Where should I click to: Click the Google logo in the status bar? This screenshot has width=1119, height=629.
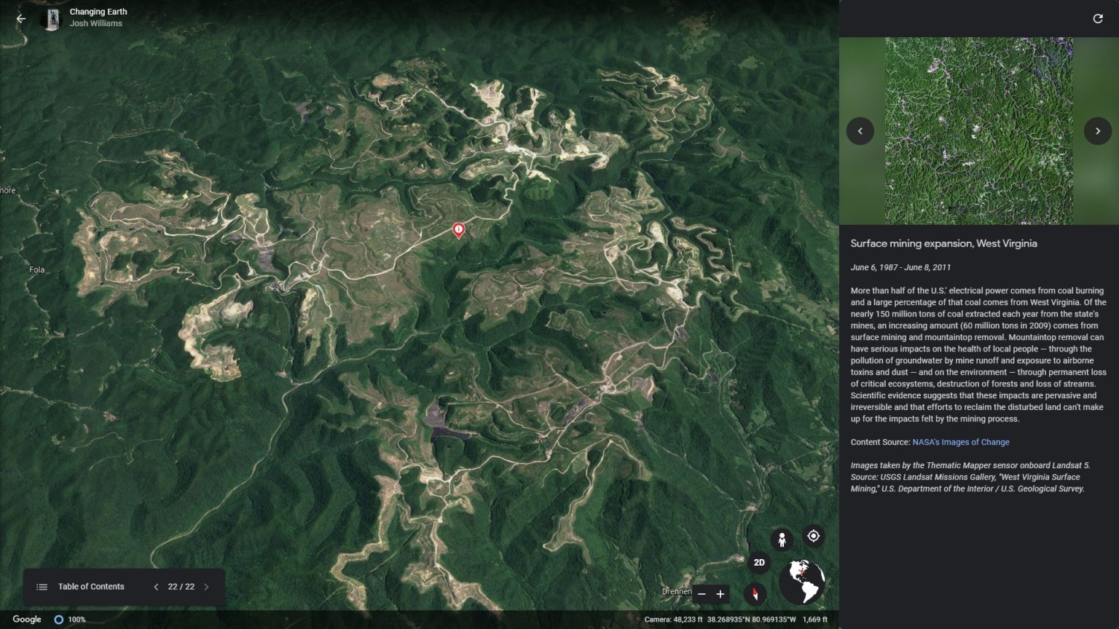[x=26, y=619]
